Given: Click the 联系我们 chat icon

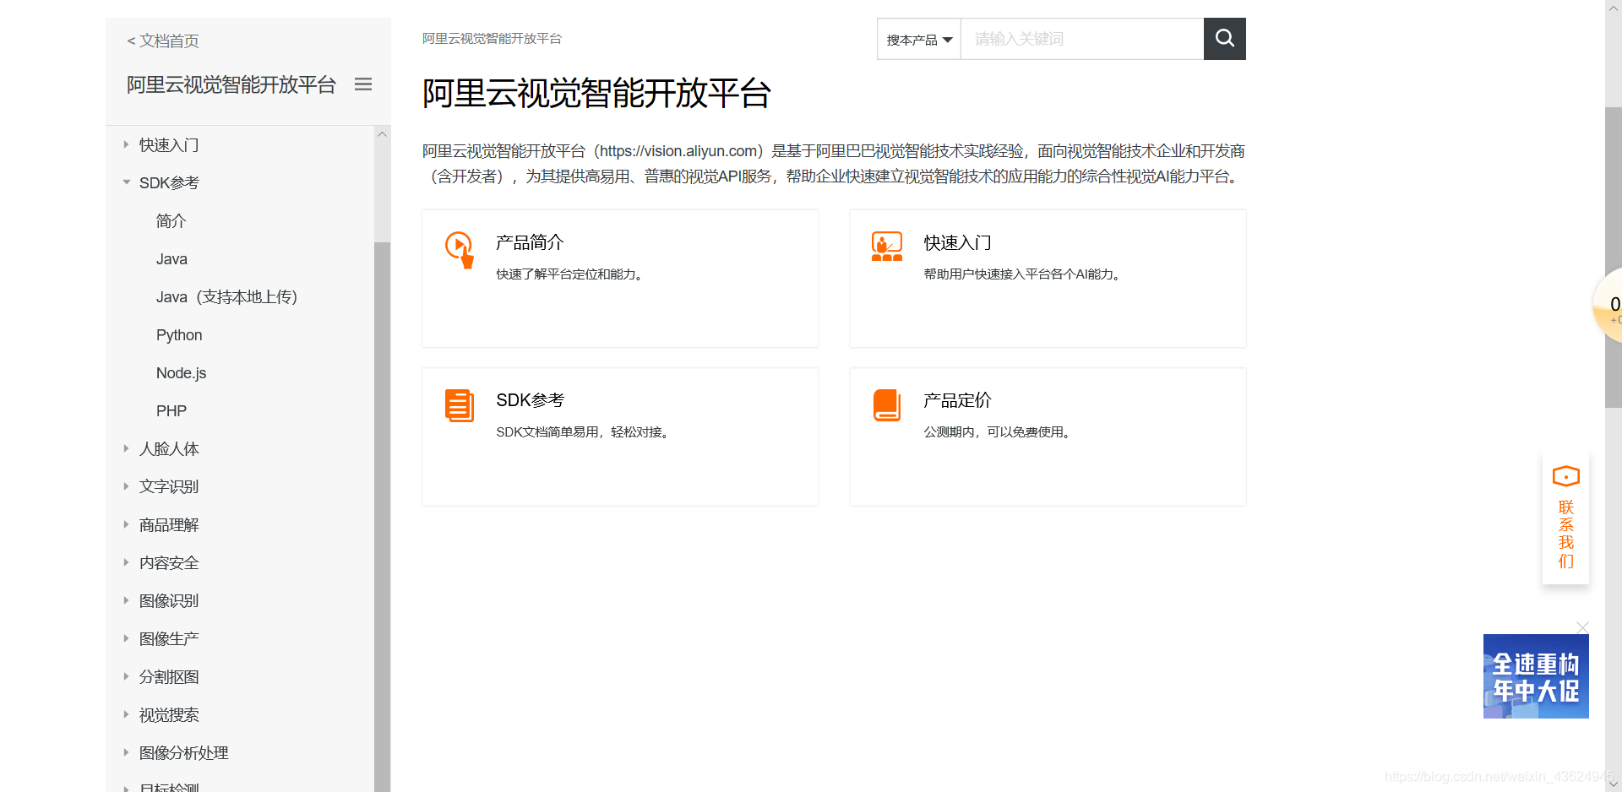Looking at the screenshot, I should coord(1565,477).
